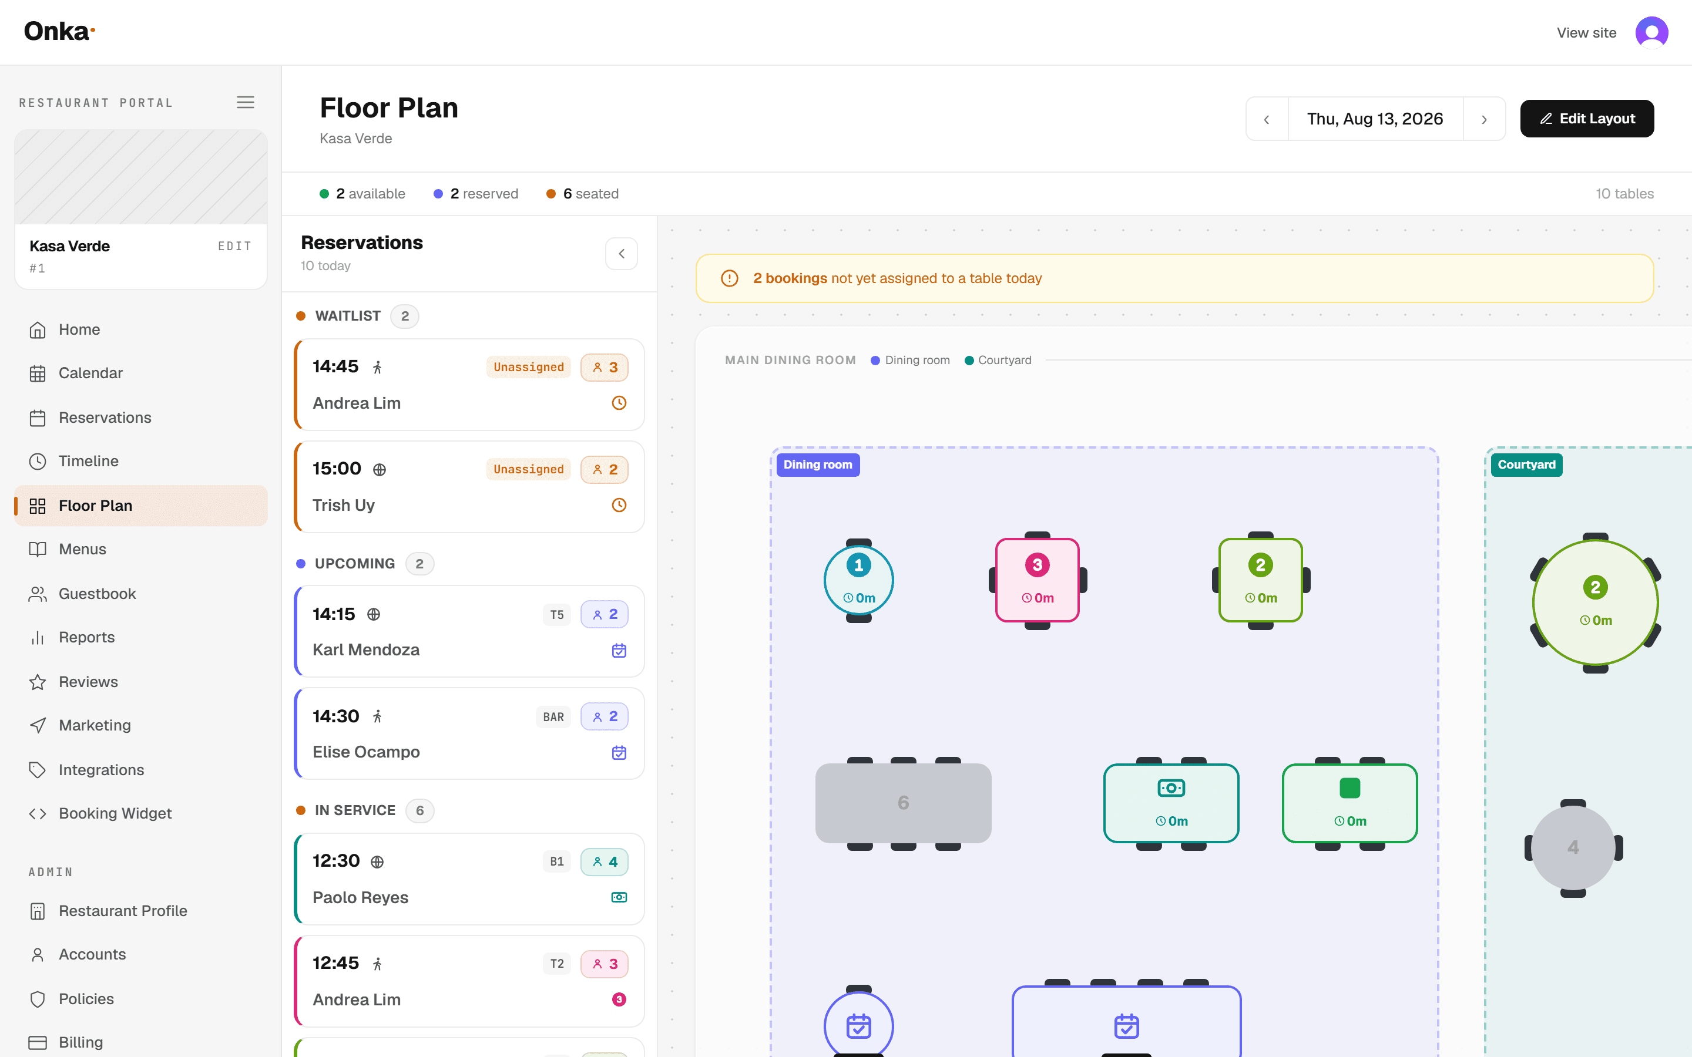The width and height of the screenshot is (1692, 1057).
Task: Select large round Courtyard table badge 2
Action: [x=1596, y=602]
